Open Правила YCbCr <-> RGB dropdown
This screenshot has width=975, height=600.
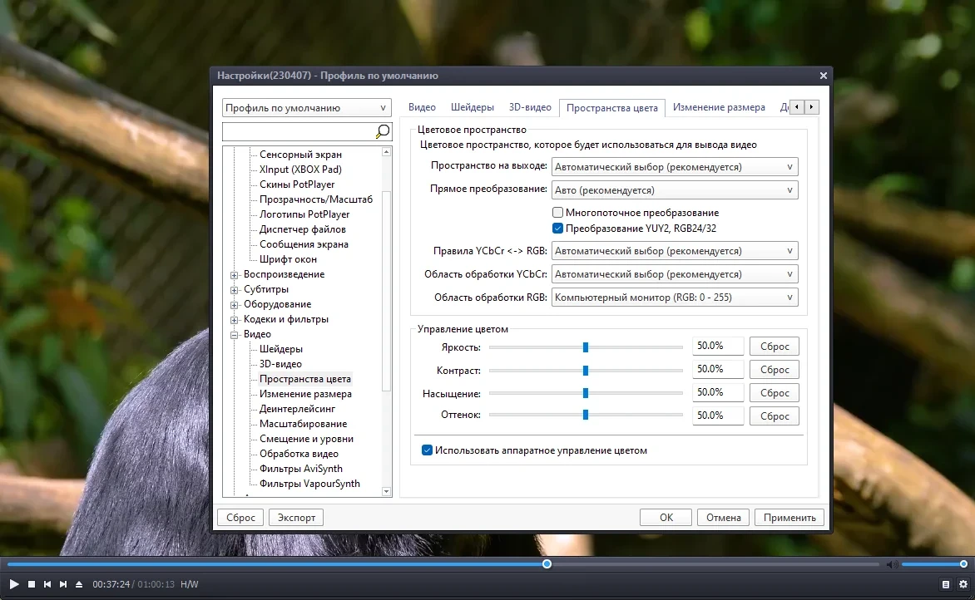675,251
